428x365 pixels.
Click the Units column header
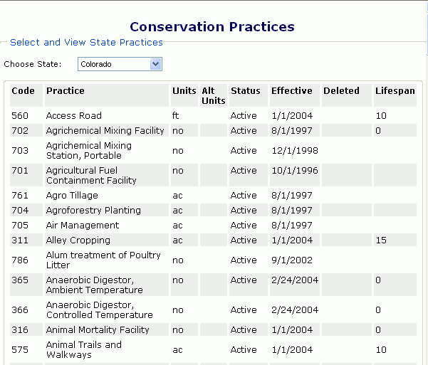pyautogui.click(x=184, y=91)
